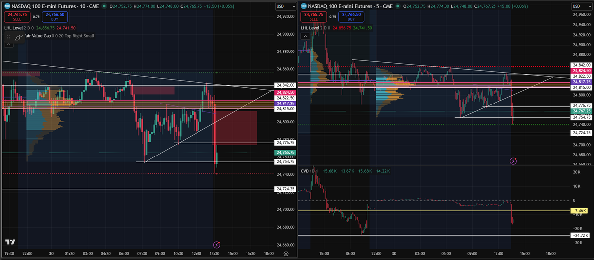Click the SELL button on the 5-minute chart

[315, 17]
